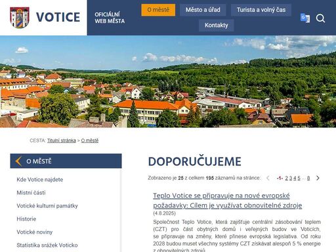This screenshot has width=336, height=252.
Task: Select current page 1 in pagination
Action: point(280,178)
